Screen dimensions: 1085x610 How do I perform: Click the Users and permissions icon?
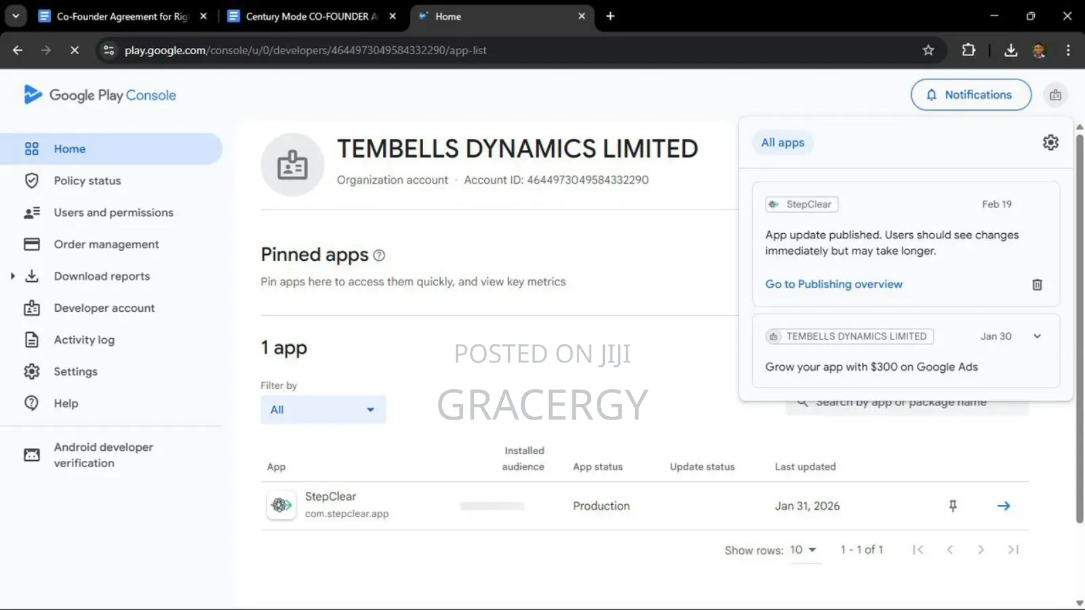[x=32, y=213]
